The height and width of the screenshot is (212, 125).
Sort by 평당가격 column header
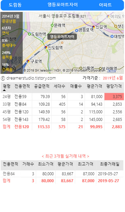(114, 86)
